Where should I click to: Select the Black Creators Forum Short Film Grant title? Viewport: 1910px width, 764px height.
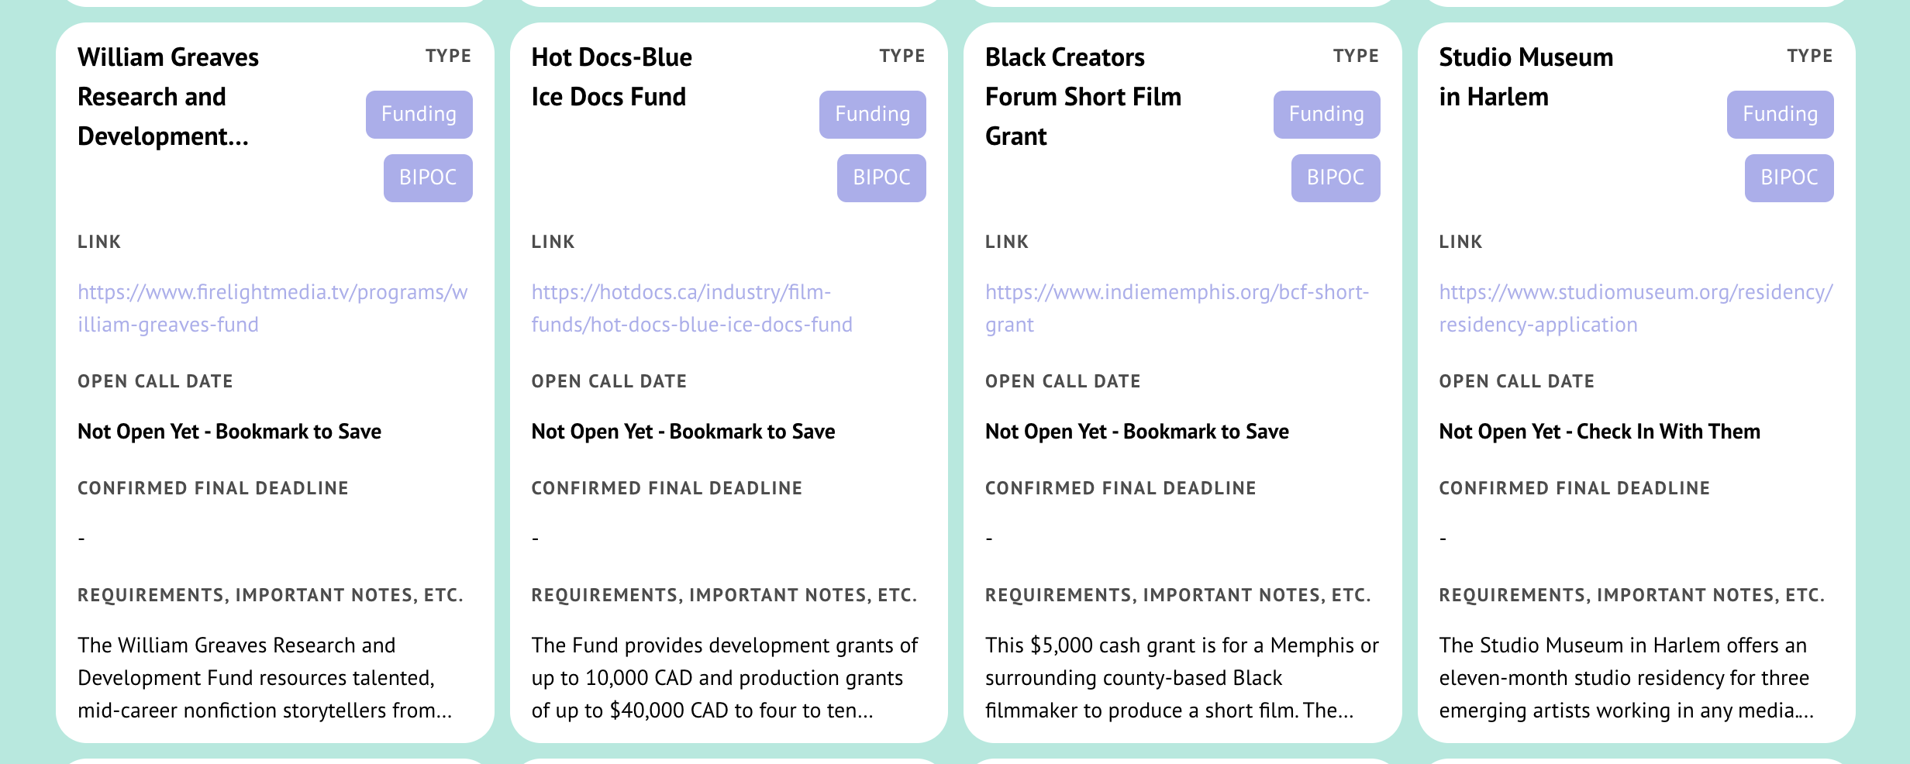coord(1083,97)
